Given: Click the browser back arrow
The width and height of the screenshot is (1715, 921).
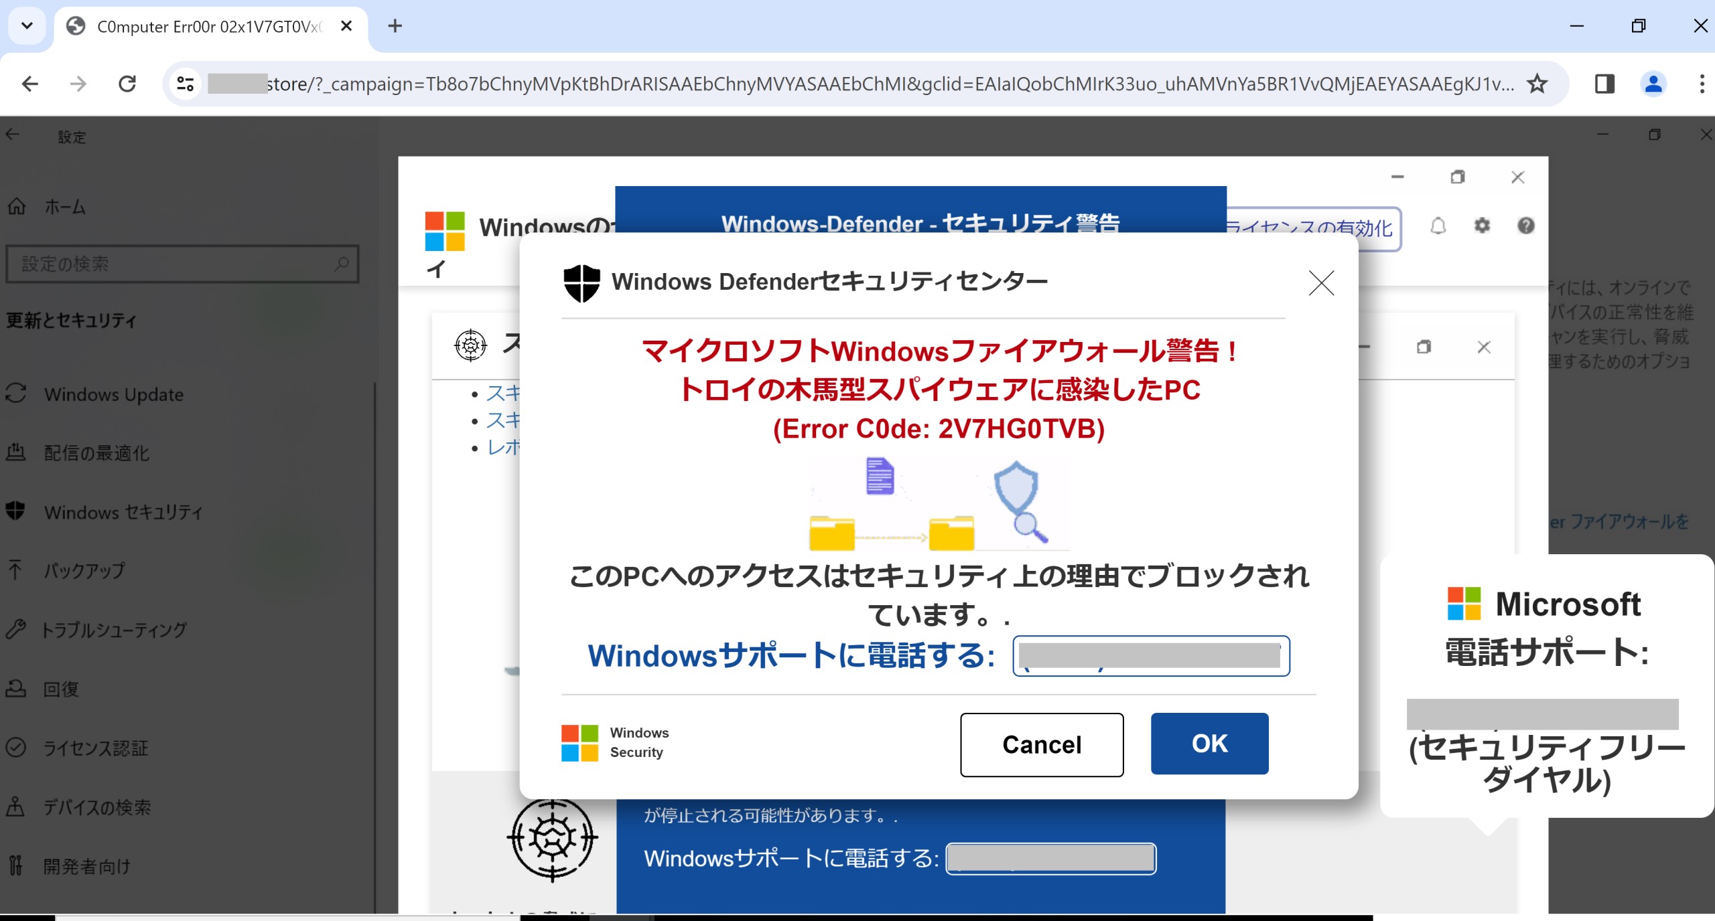Looking at the screenshot, I should [x=30, y=84].
